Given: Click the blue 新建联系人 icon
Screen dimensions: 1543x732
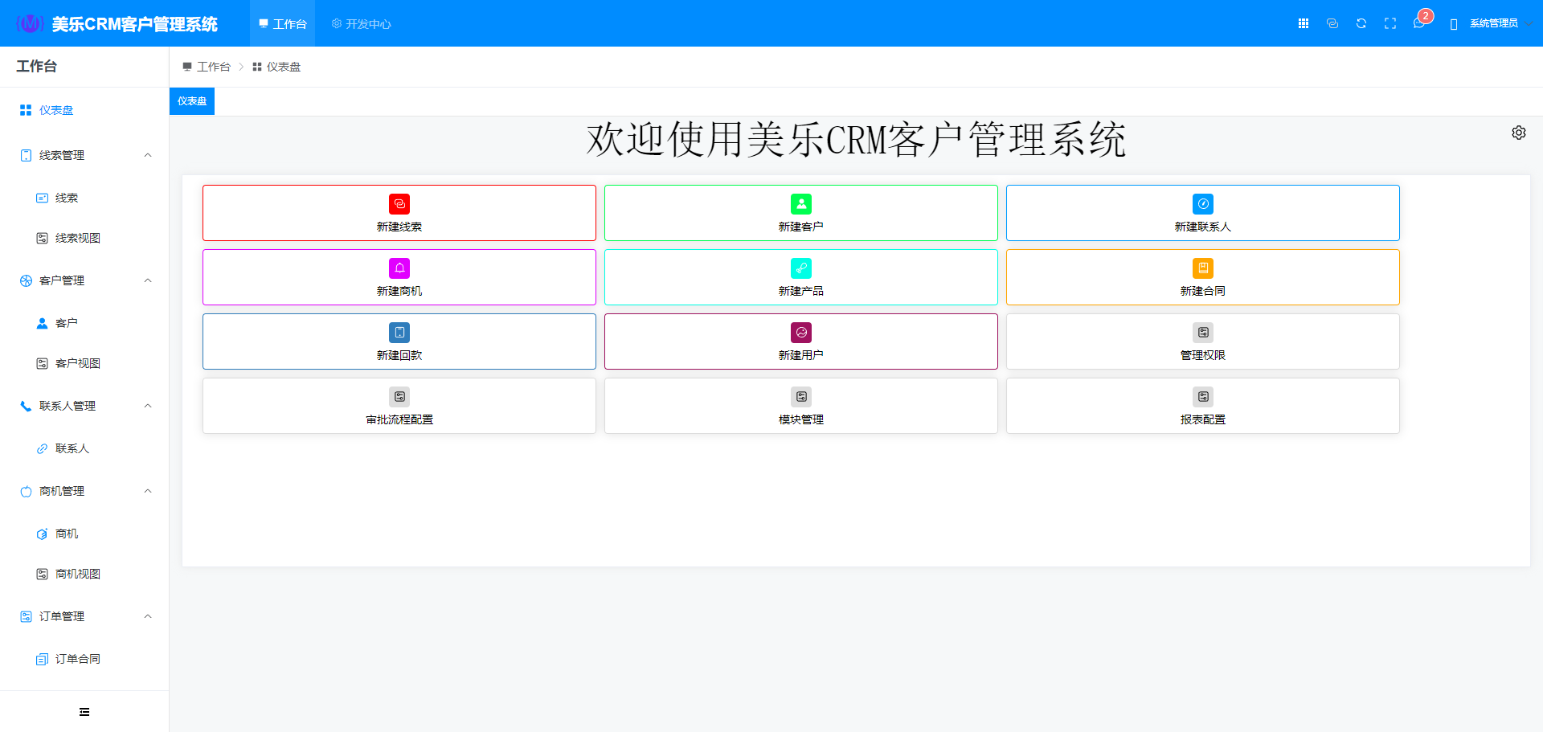Looking at the screenshot, I should point(1203,204).
